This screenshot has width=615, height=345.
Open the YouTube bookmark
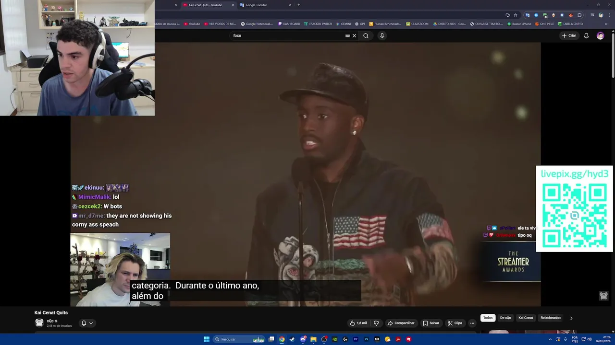click(x=192, y=23)
